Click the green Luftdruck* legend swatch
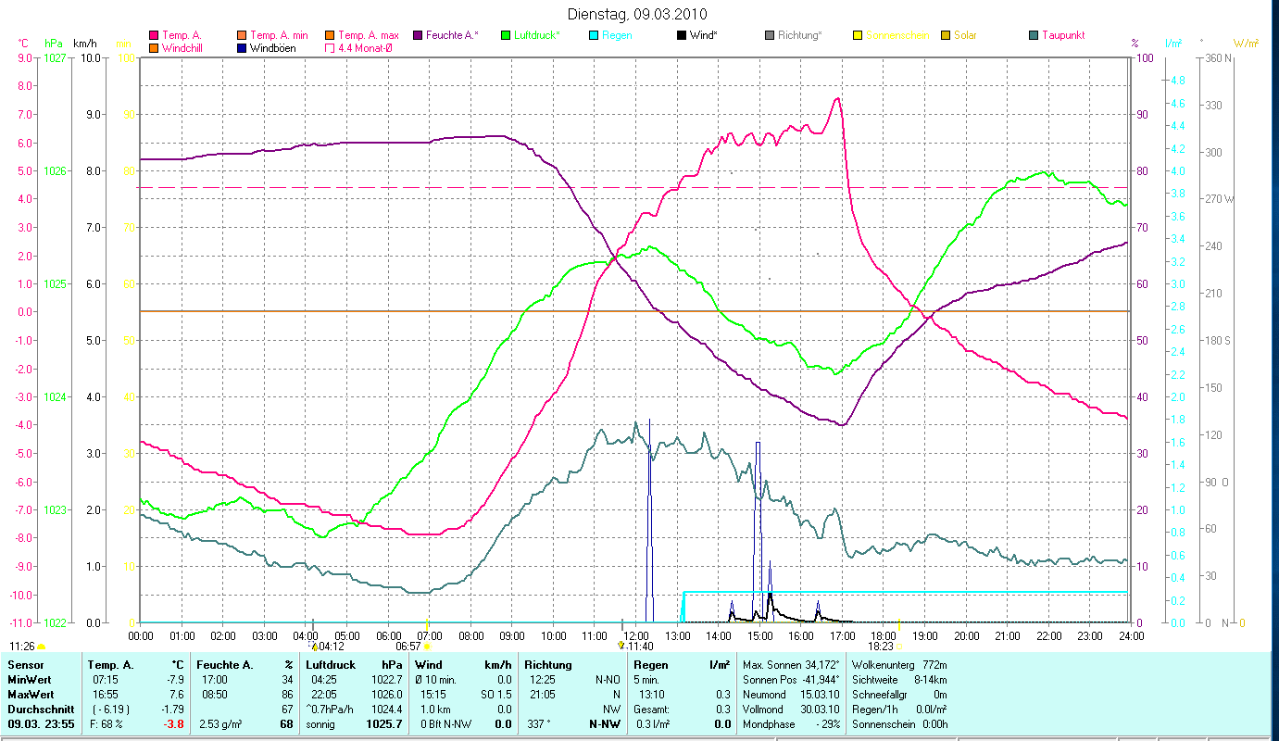Viewport: 1279px width, 741px height. pos(506,35)
